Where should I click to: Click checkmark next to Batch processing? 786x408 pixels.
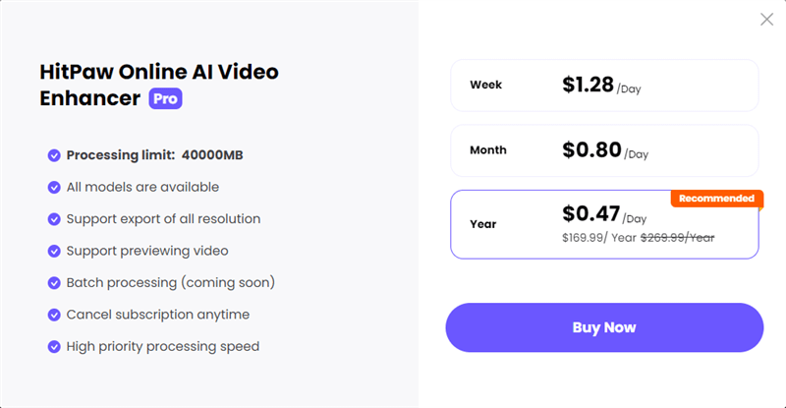pos(54,283)
